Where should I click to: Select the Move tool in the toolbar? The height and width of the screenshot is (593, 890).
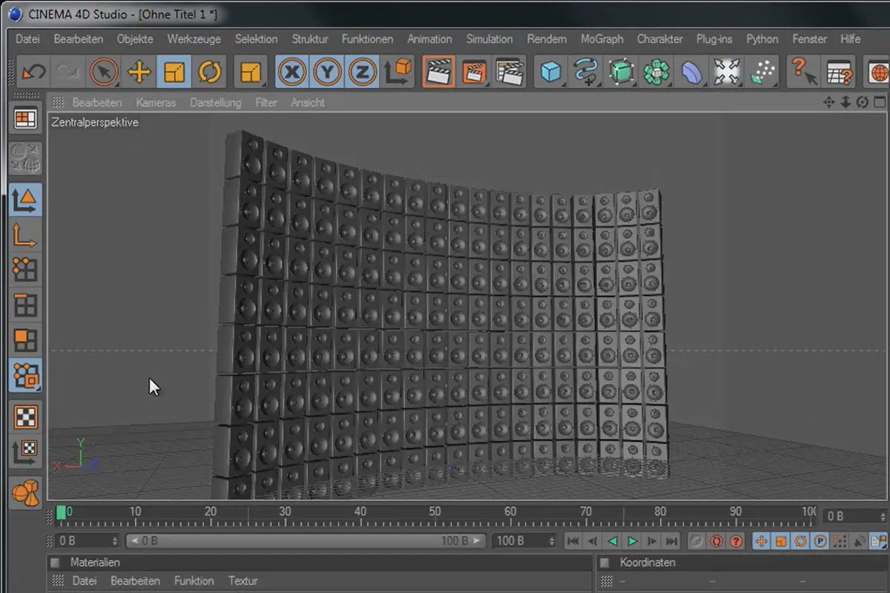coord(139,73)
